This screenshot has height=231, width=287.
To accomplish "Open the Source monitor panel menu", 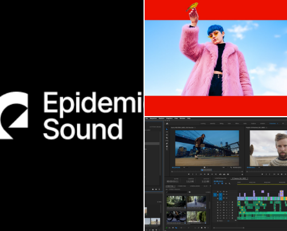I will [195, 127].
